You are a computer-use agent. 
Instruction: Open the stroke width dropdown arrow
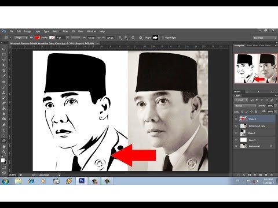(x=68, y=38)
